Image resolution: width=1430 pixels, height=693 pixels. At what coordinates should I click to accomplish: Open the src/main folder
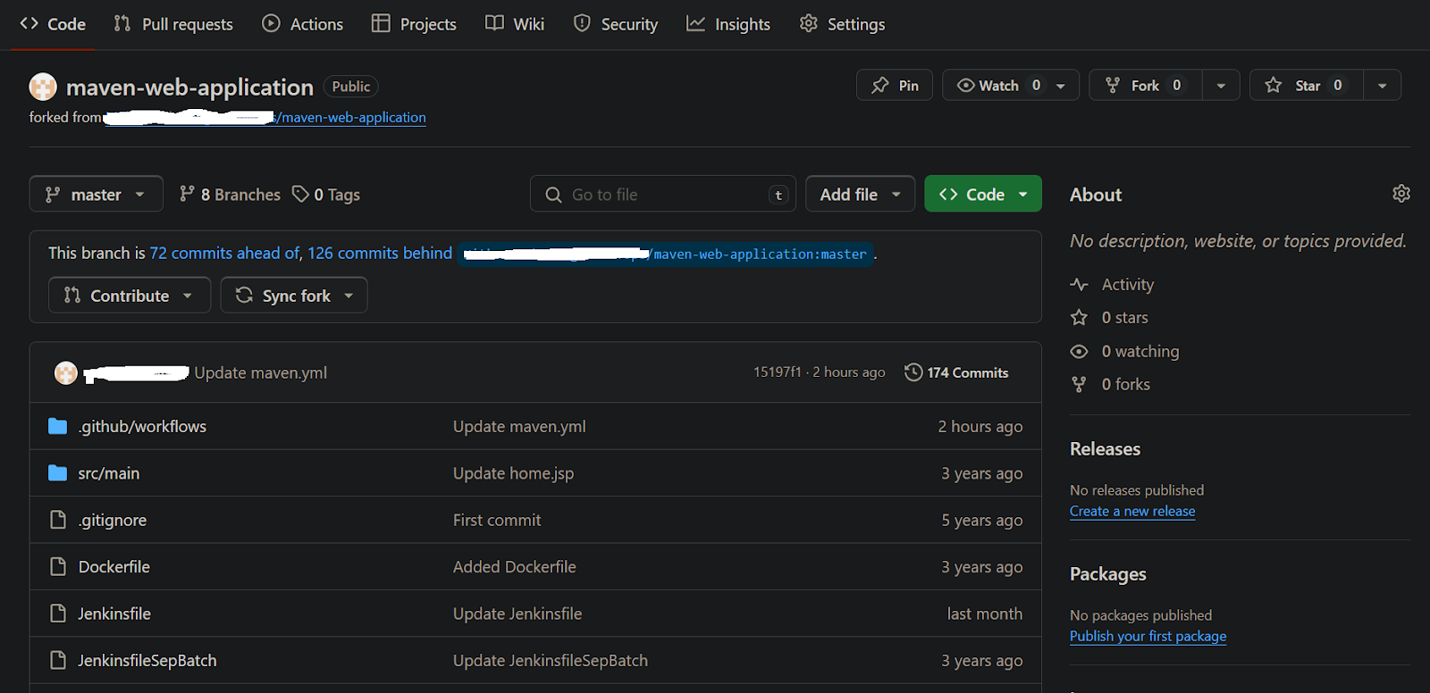pyautogui.click(x=109, y=473)
